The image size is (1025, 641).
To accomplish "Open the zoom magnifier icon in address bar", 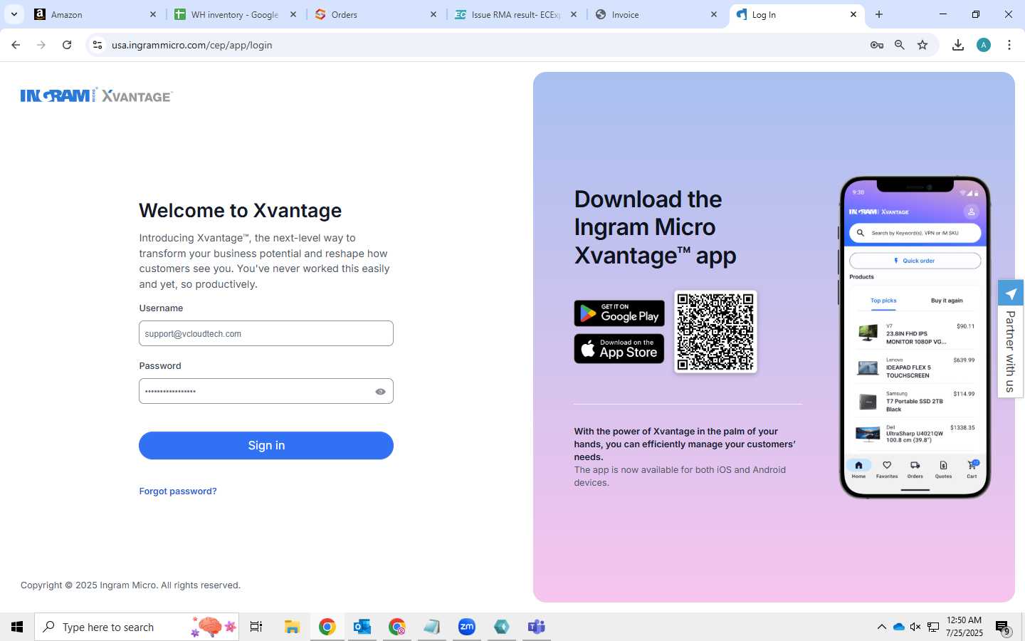I will click(x=900, y=45).
